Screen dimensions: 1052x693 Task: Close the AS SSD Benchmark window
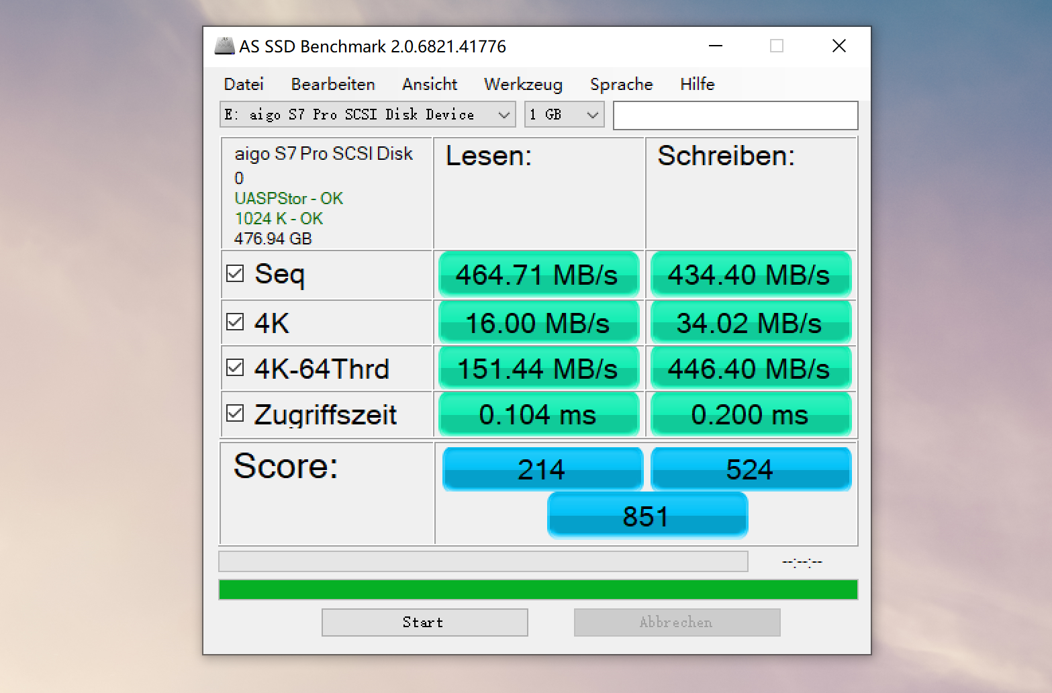(x=839, y=46)
